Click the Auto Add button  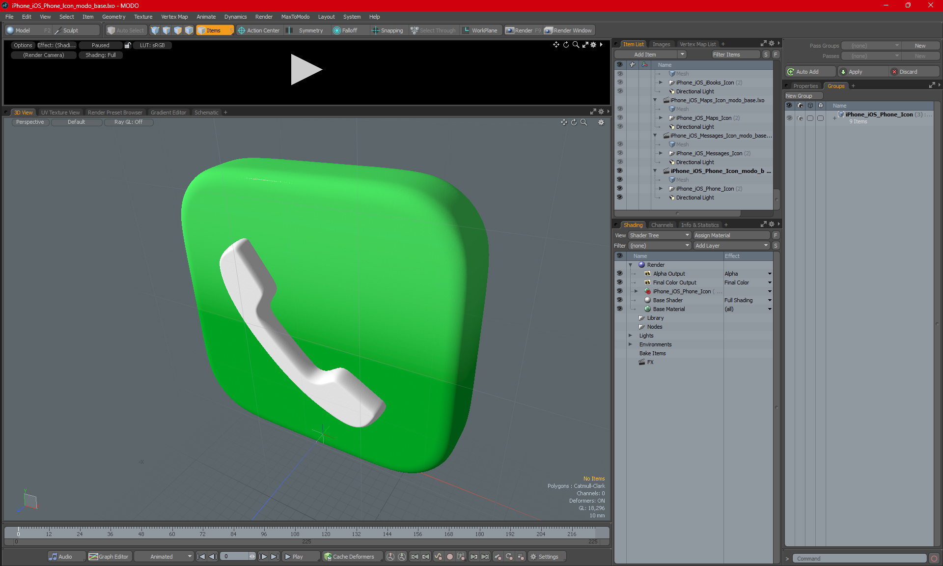pyautogui.click(x=809, y=72)
